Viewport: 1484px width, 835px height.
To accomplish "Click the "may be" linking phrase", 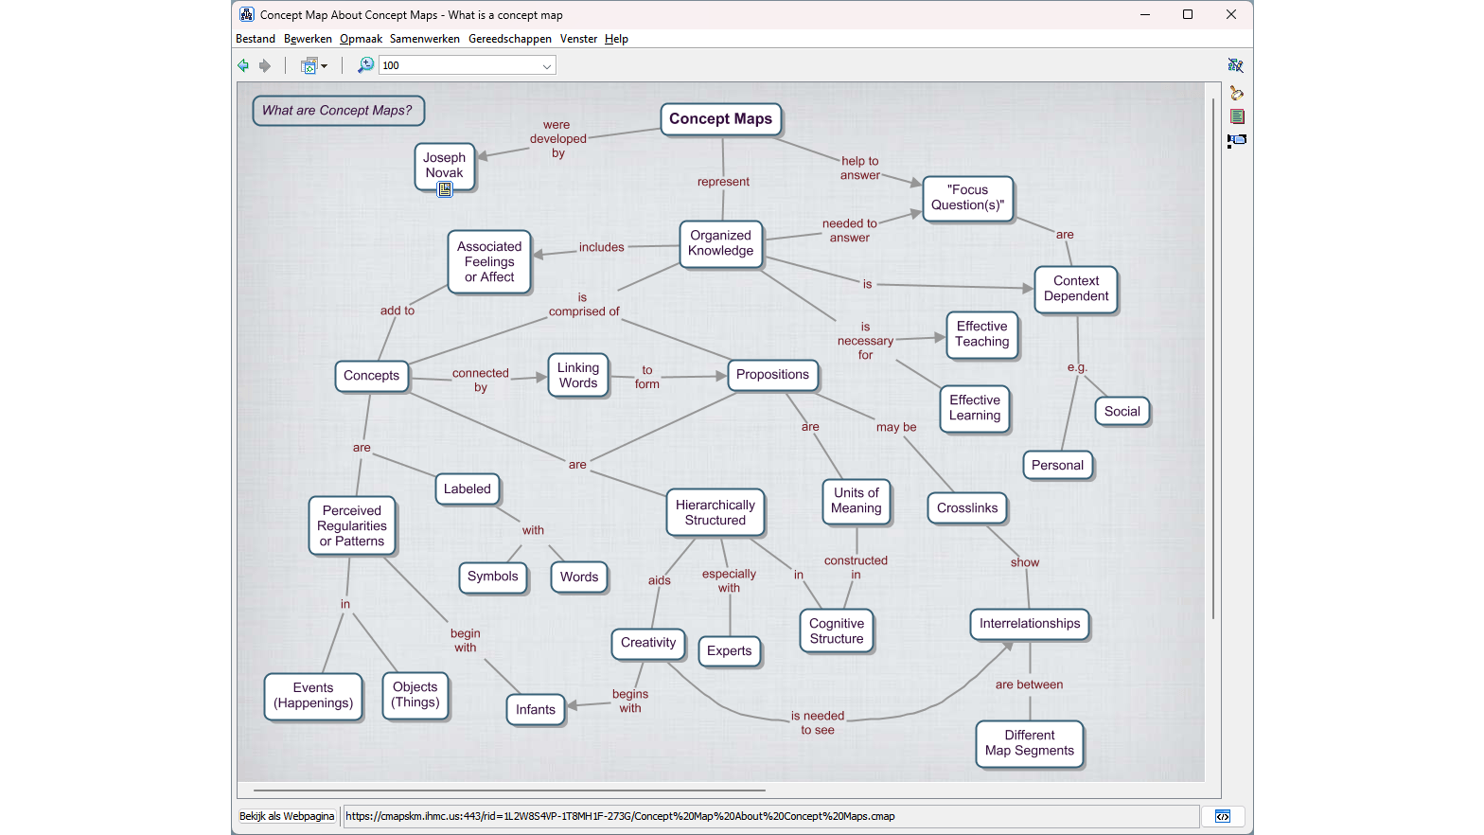I will pyautogui.click(x=896, y=428).
